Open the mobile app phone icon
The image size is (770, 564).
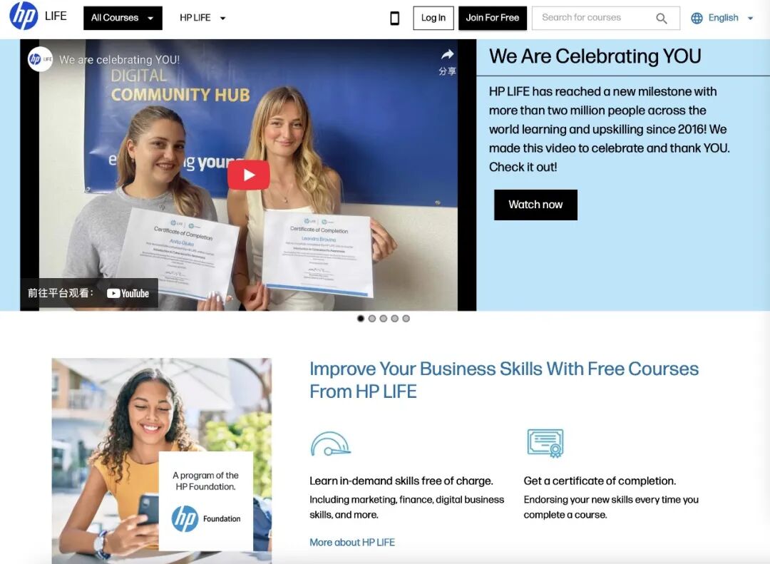point(394,18)
